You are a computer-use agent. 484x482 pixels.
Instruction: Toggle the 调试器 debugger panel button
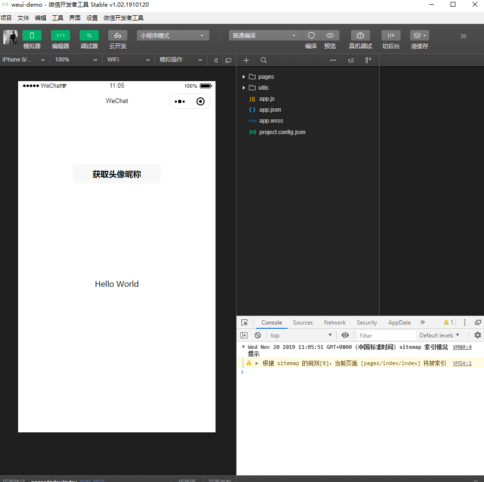tap(89, 35)
